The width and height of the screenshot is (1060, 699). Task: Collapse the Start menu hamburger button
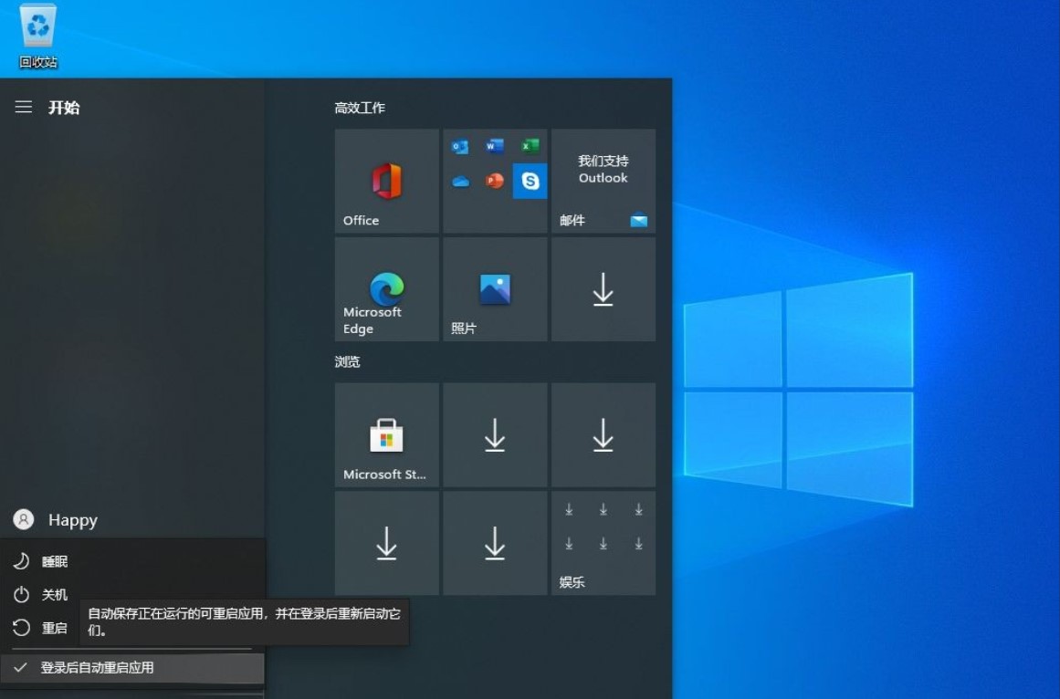(x=24, y=107)
